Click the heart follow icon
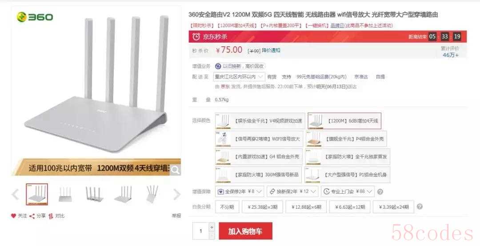The width and height of the screenshot is (480, 246). point(13,216)
